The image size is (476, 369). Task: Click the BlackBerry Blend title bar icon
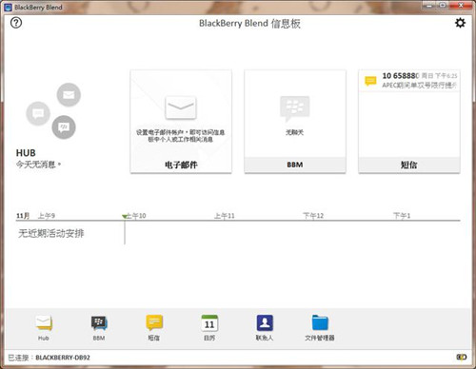(8, 7)
